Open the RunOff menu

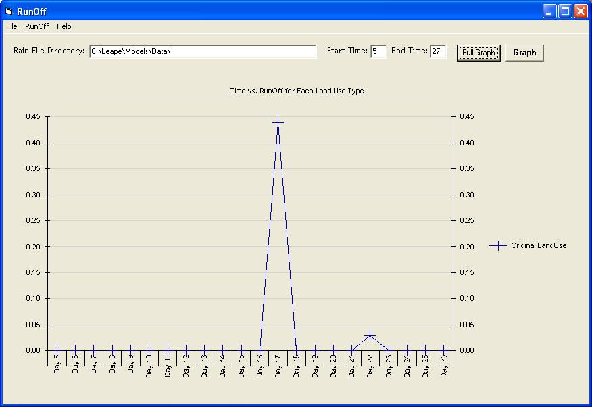click(36, 26)
